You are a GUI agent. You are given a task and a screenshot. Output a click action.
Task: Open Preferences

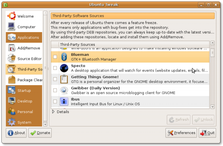(181, 133)
